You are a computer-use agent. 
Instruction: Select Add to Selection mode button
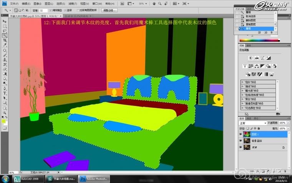tap(19, 10)
